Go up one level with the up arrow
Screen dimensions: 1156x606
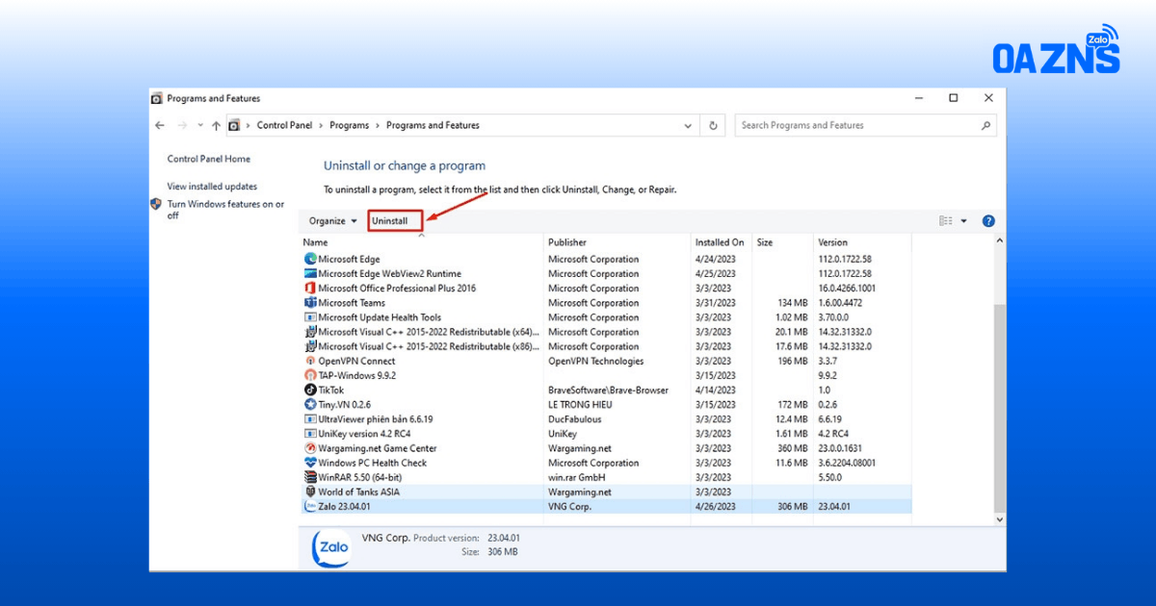[x=216, y=125]
